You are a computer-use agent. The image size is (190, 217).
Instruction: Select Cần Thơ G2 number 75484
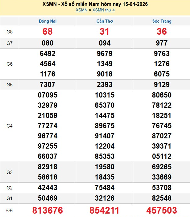[105, 188]
